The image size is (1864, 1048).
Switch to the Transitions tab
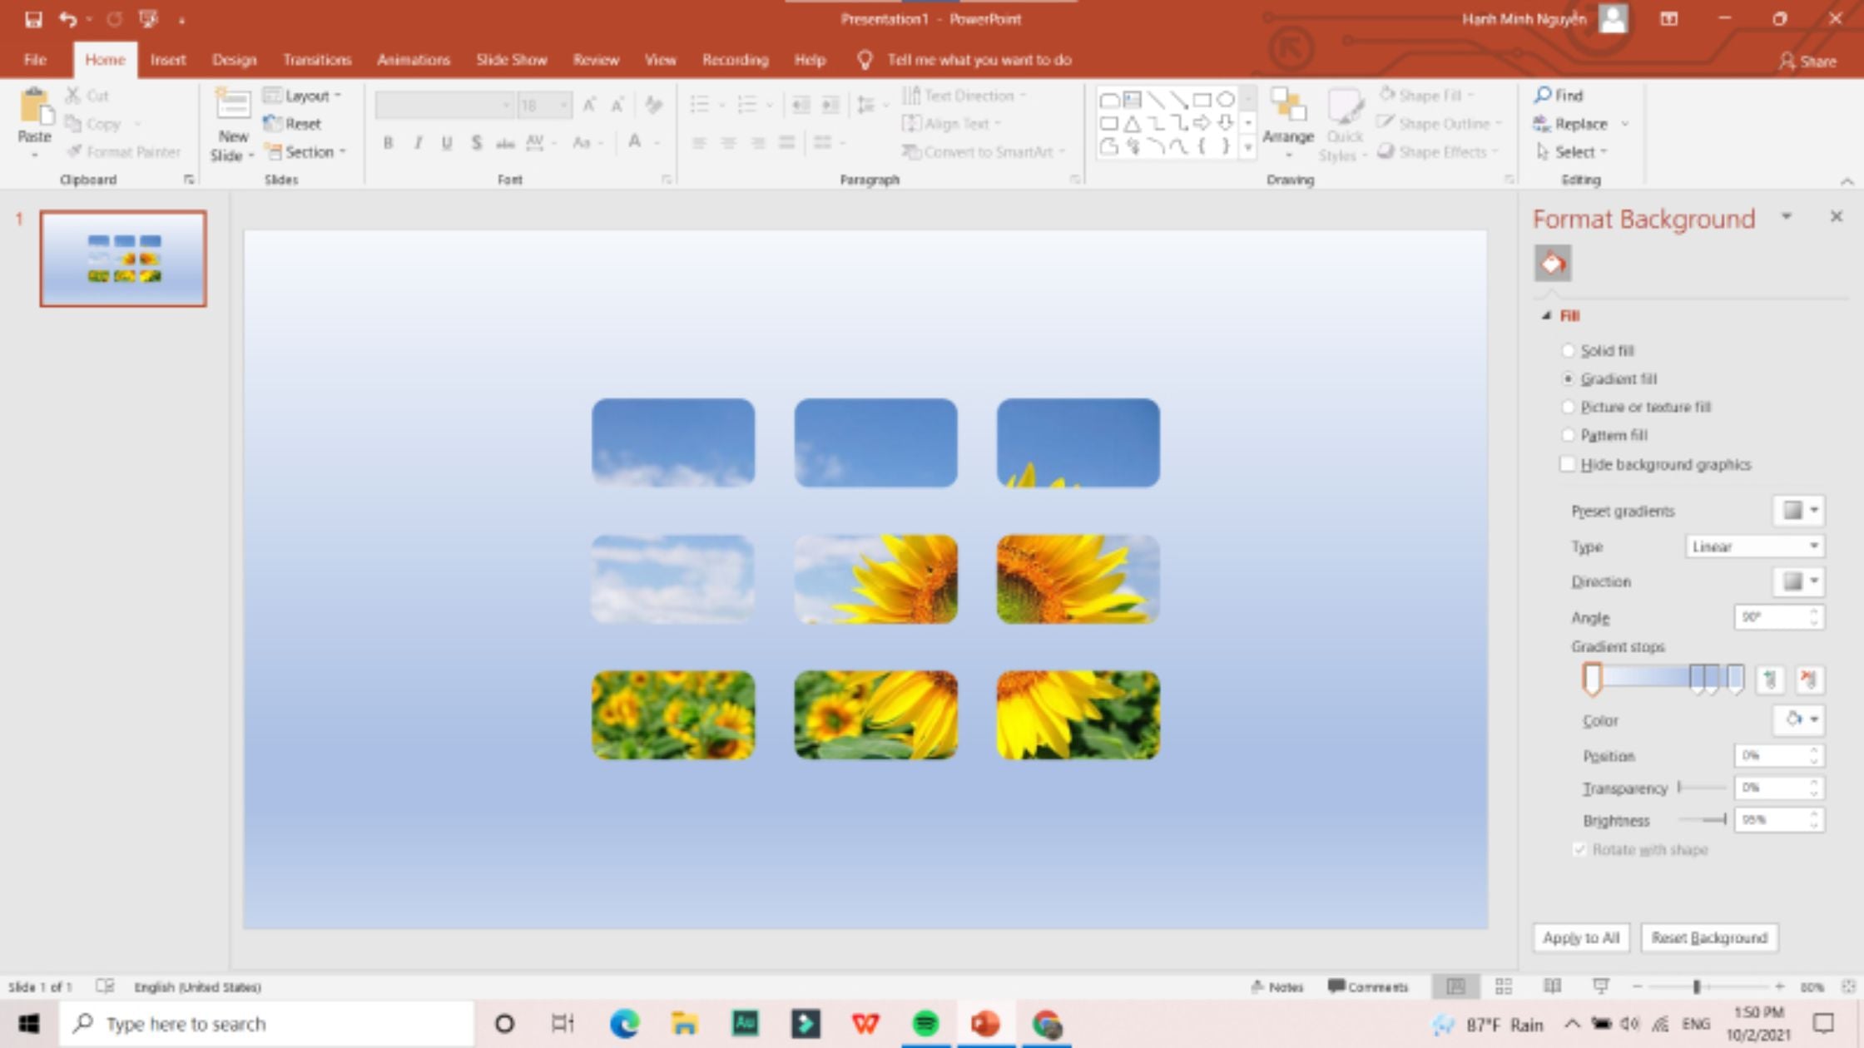316,60
